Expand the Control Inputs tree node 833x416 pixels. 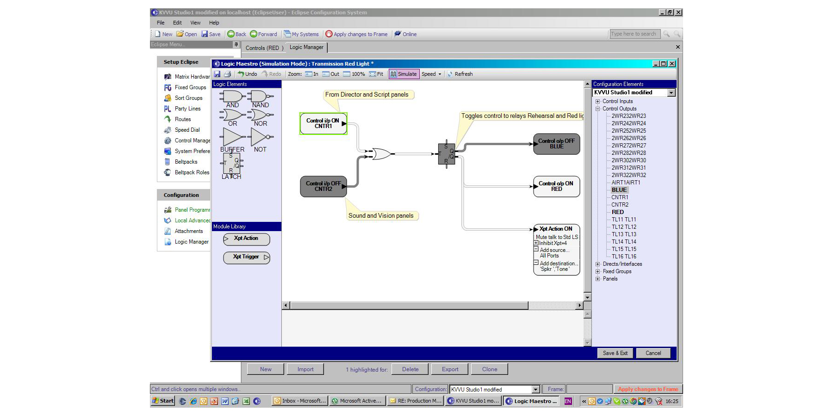tap(597, 101)
